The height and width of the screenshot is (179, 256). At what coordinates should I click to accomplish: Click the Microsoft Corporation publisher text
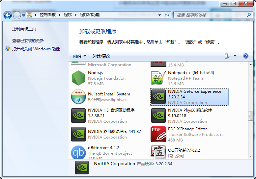click(110, 65)
